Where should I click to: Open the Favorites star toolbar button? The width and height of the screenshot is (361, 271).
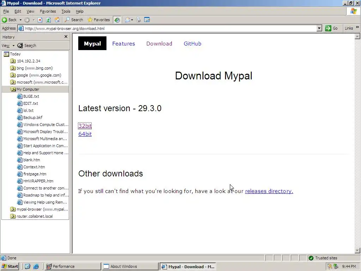(x=99, y=20)
